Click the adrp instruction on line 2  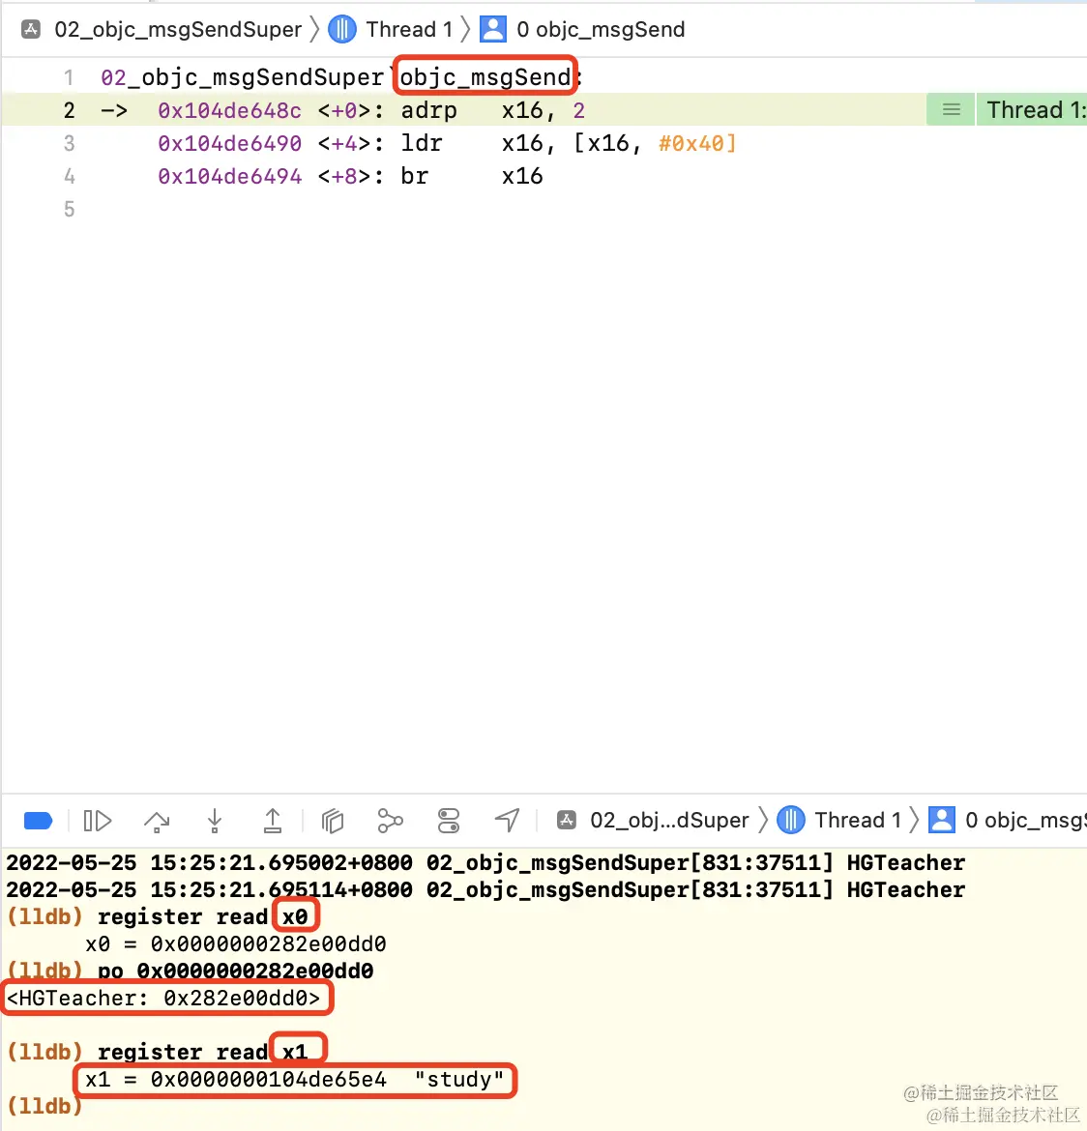428,110
